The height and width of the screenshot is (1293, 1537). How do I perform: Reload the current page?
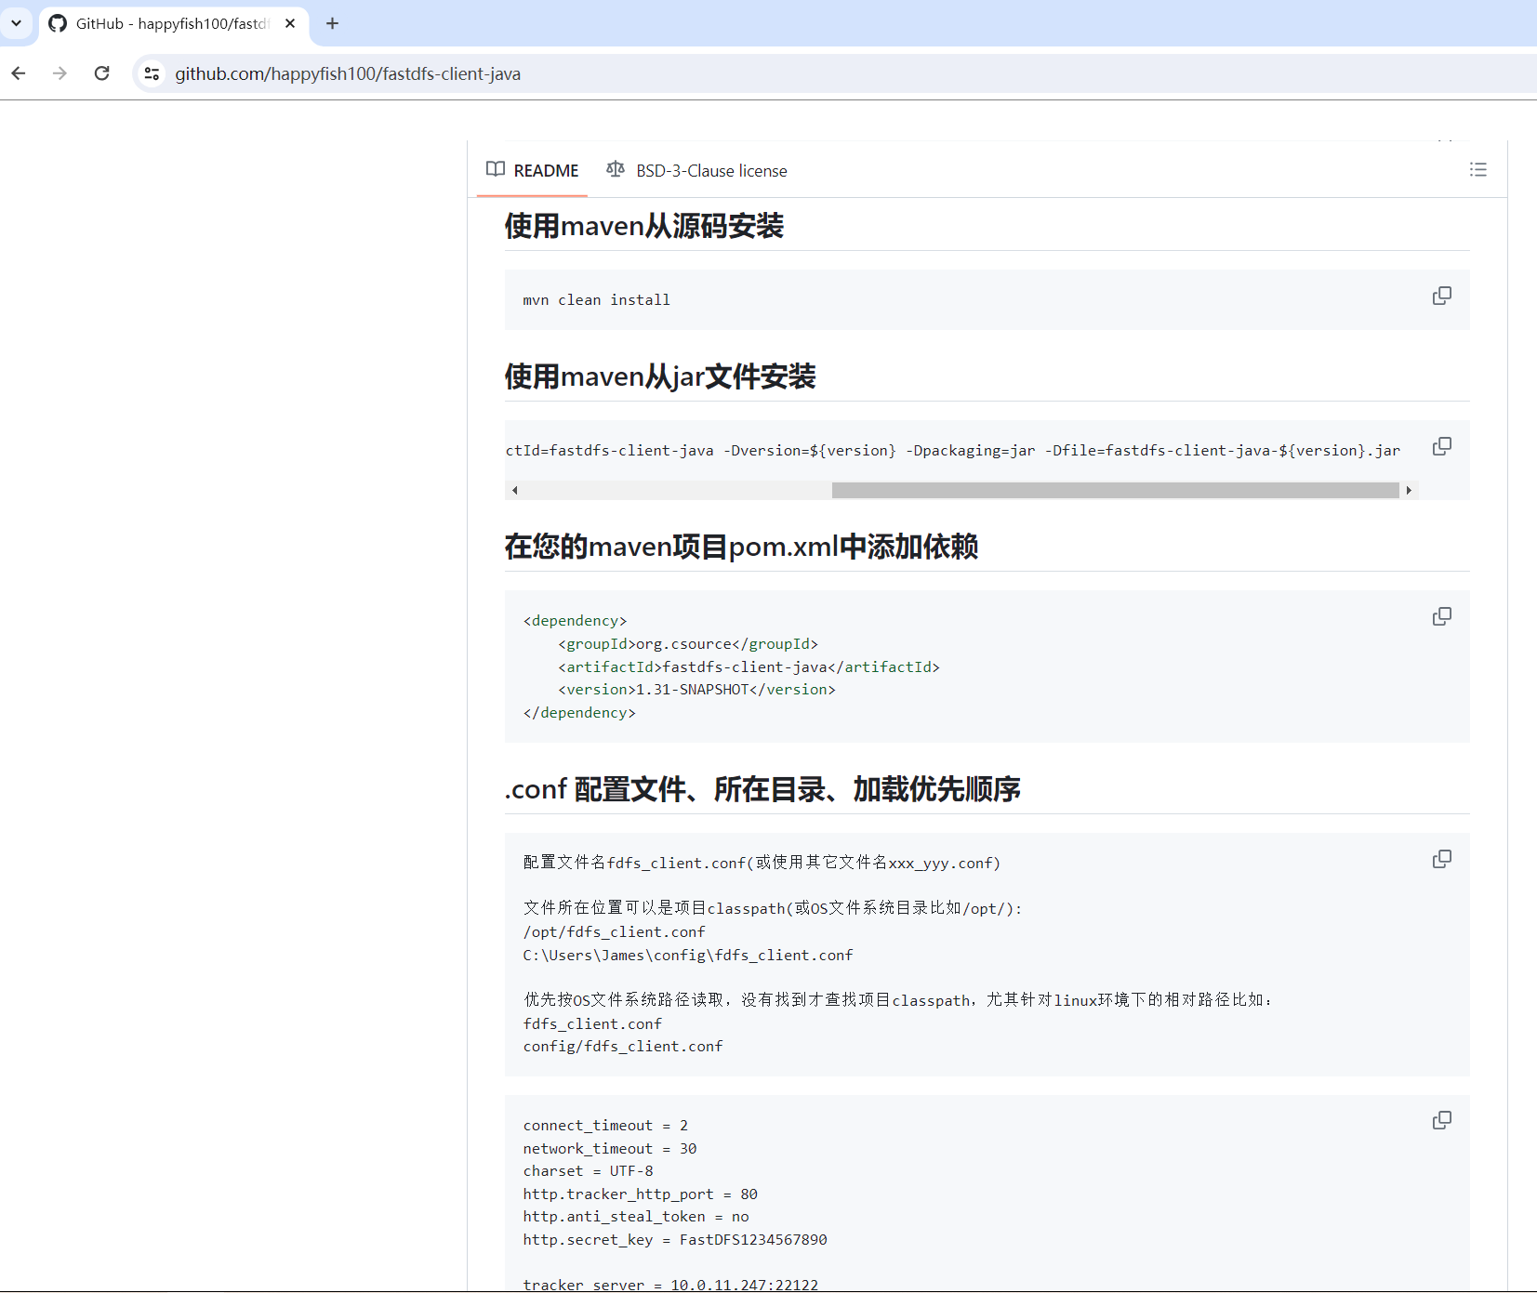click(102, 73)
